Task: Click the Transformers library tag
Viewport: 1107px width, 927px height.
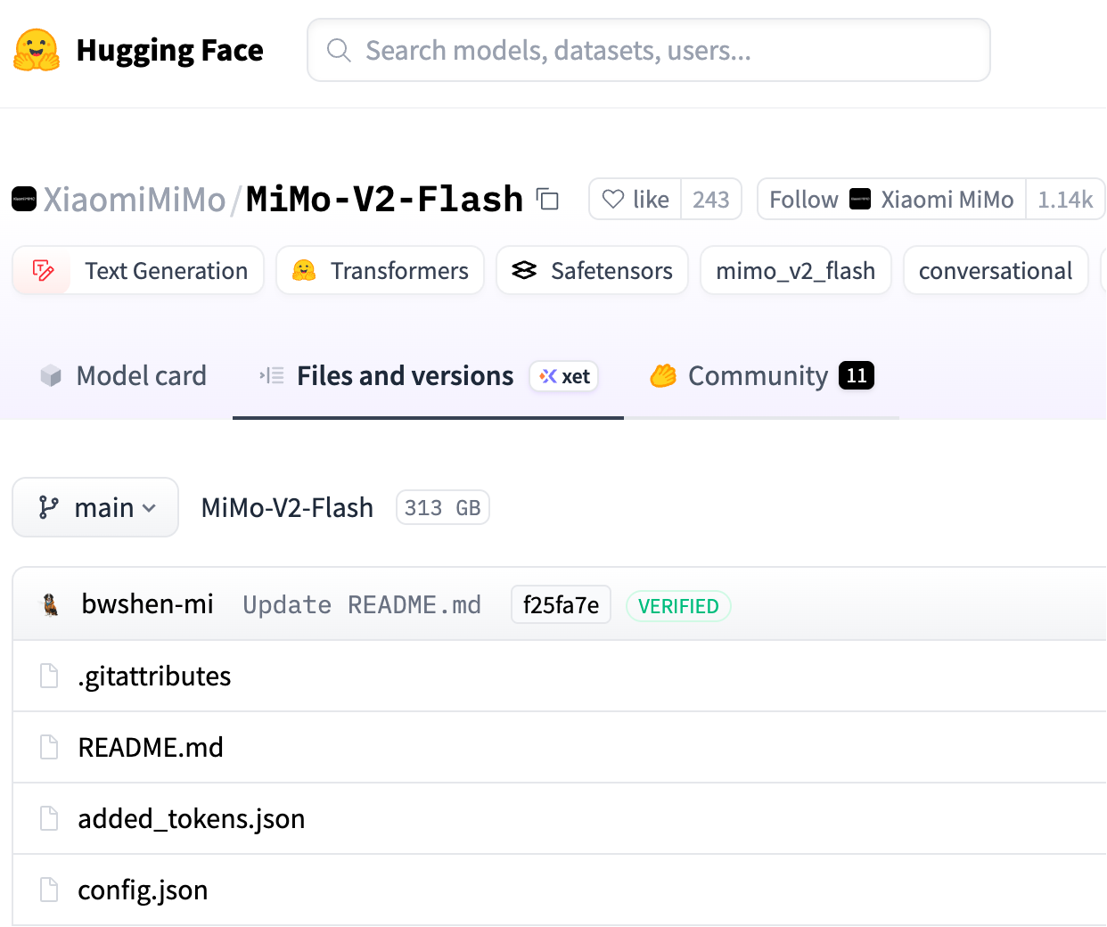Action: (381, 271)
